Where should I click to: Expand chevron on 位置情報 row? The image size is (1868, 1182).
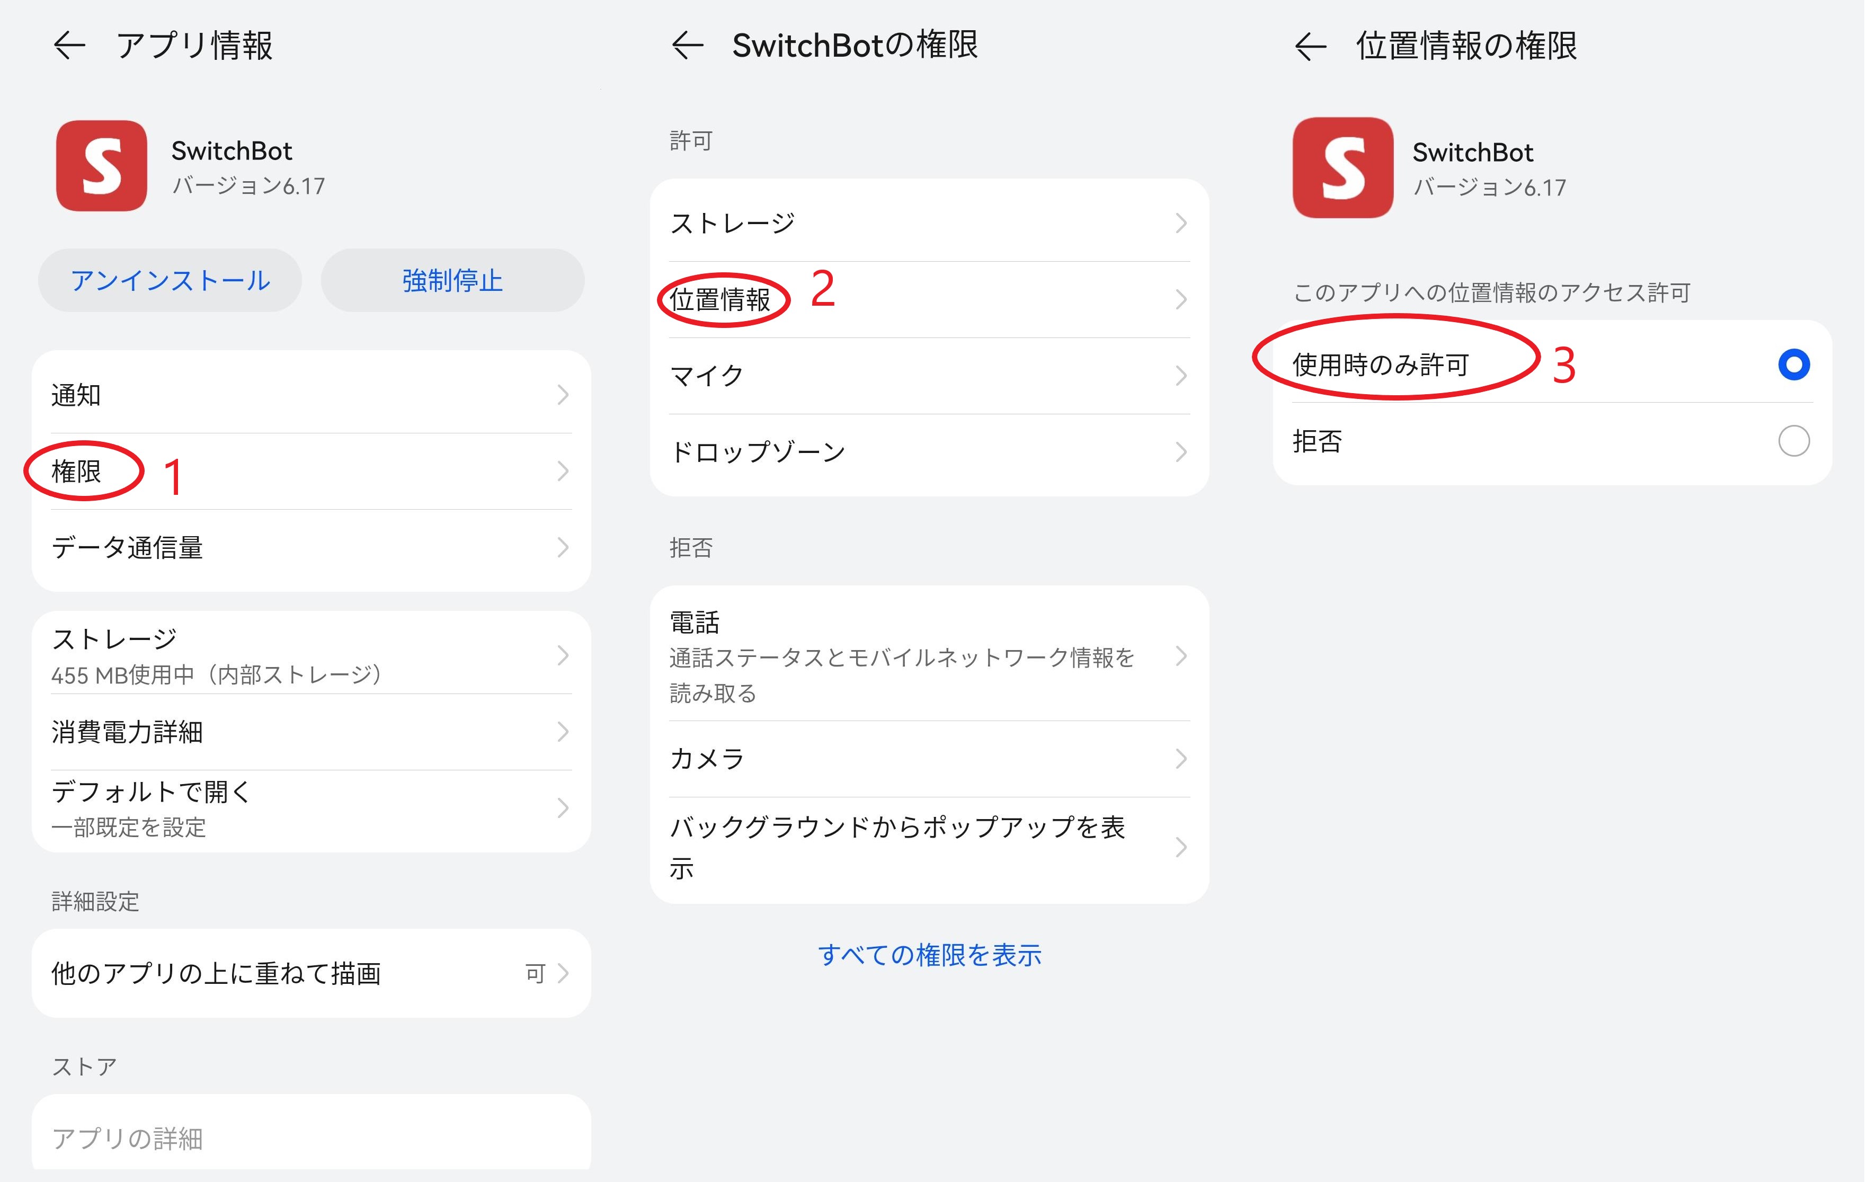1181,299
